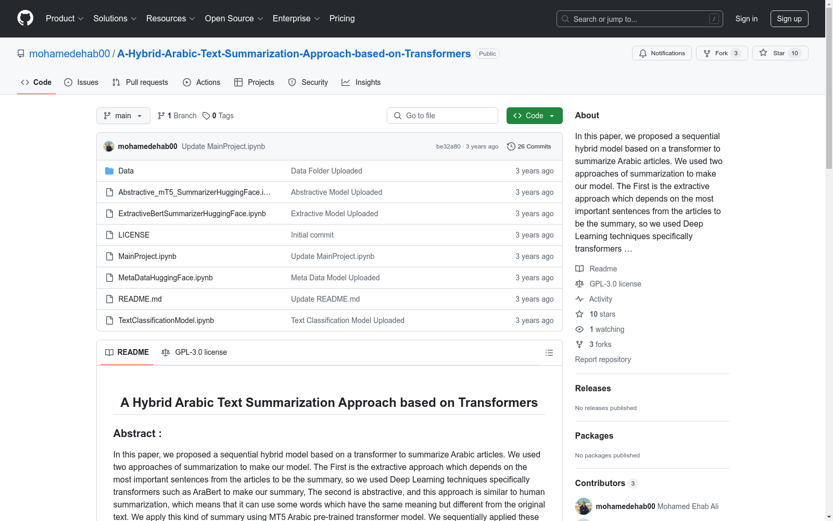
Task: Expand the Enterprise menu
Action: coord(296,18)
